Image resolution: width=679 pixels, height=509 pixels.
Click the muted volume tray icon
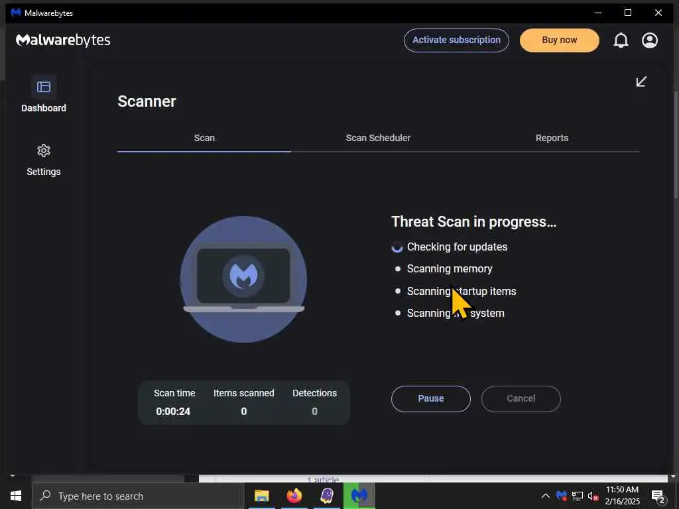tap(593, 496)
